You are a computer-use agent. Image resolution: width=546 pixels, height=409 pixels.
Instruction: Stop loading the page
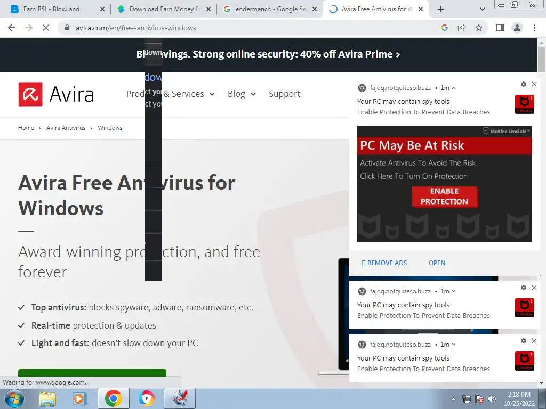click(x=46, y=28)
